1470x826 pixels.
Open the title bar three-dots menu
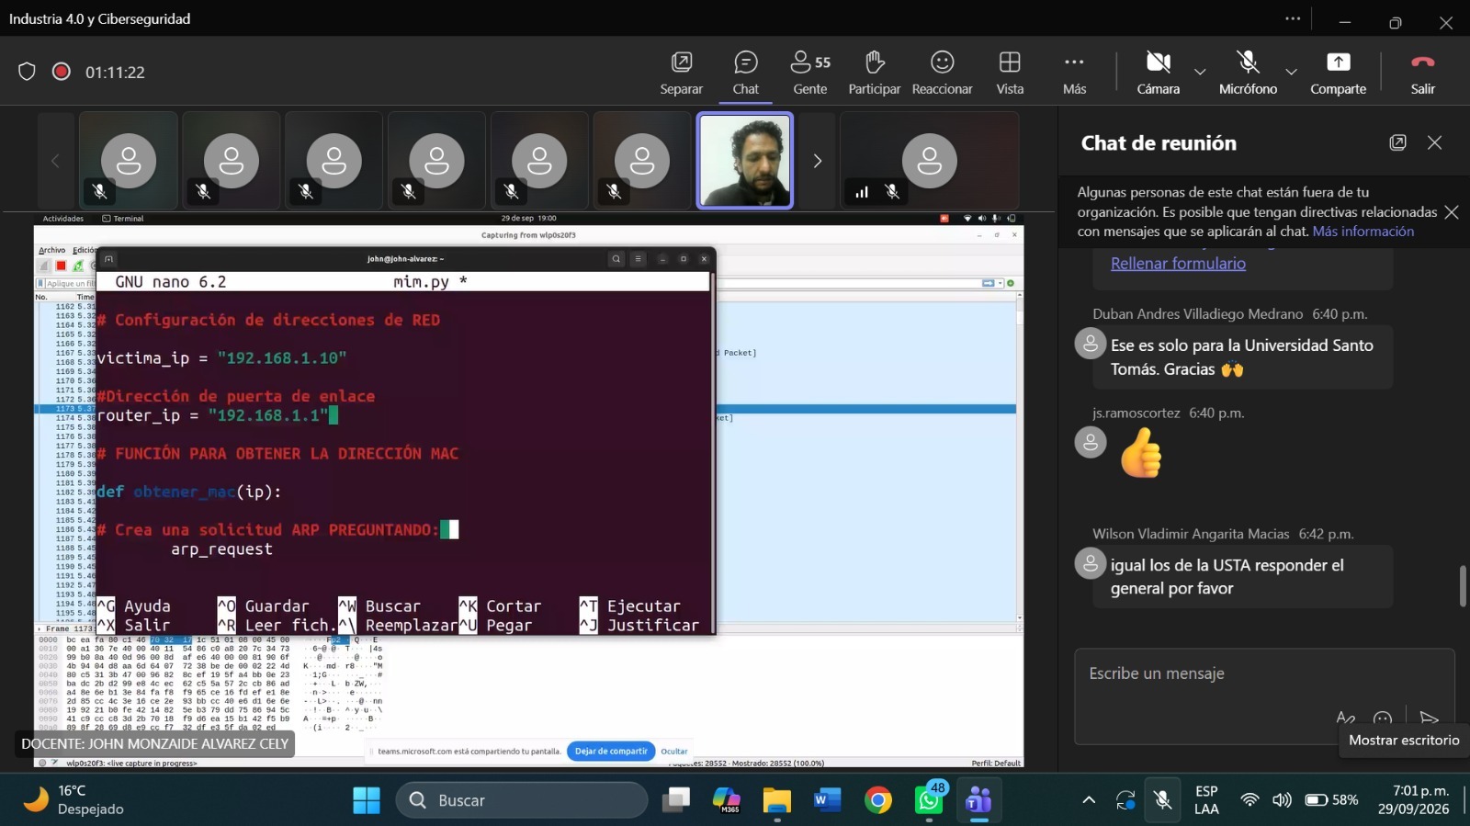click(x=1293, y=18)
